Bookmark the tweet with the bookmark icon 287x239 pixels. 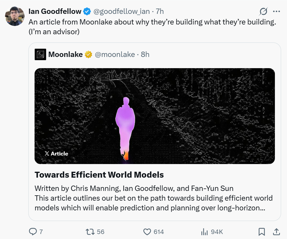(x=262, y=231)
